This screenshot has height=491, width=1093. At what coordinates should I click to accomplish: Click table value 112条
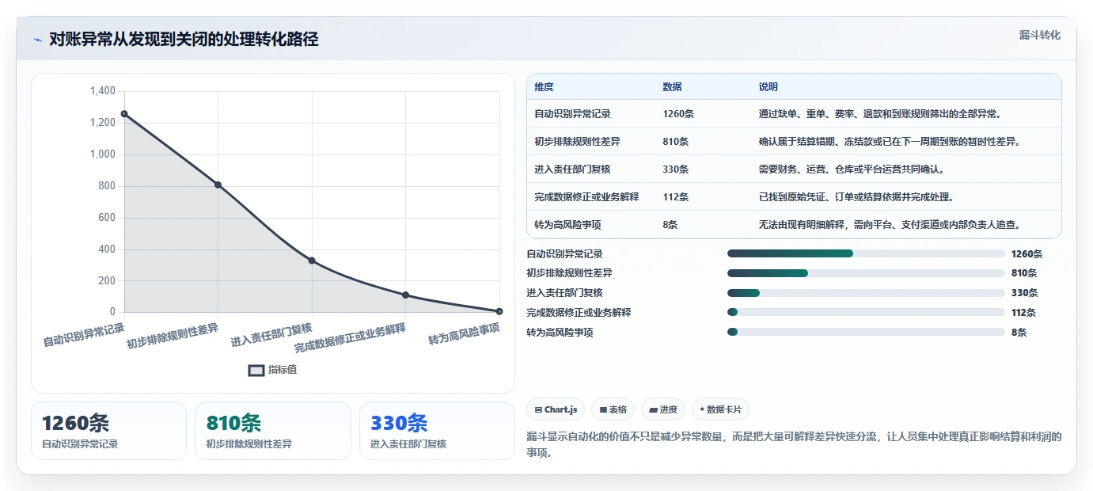coord(675,197)
